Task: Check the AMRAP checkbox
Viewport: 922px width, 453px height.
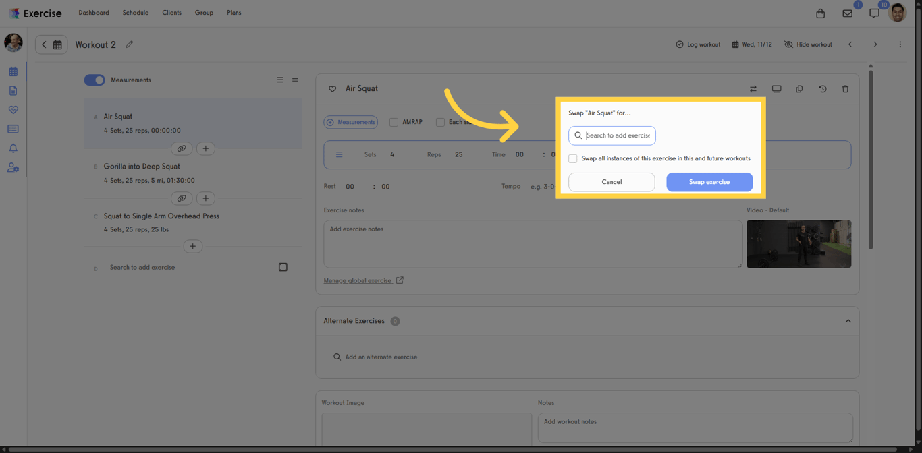Action: coord(394,122)
